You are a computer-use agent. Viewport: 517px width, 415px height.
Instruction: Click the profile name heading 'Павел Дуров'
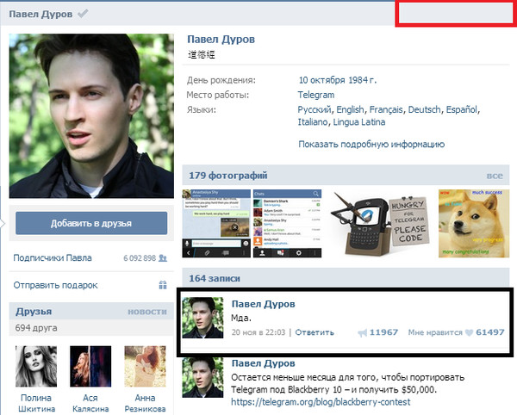tap(221, 40)
